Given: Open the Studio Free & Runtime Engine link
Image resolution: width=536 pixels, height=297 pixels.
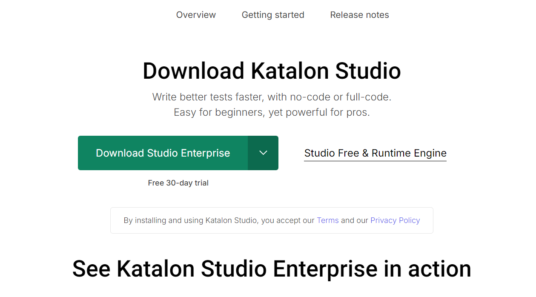Looking at the screenshot, I should [375, 153].
